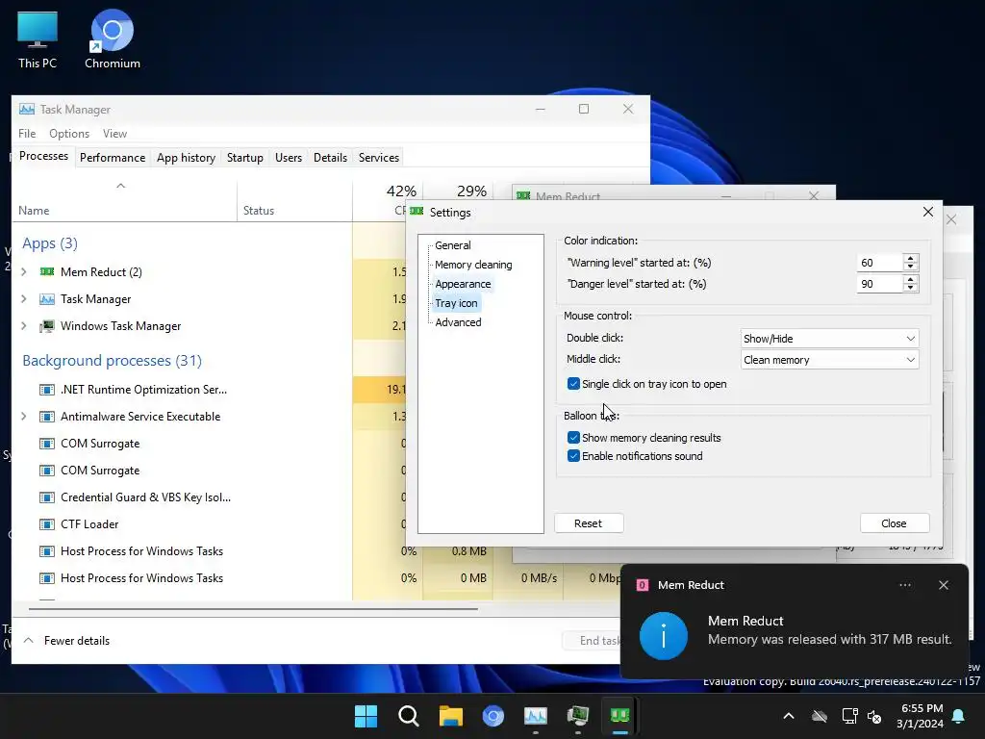The width and height of the screenshot is (985, 739).
Task: Click the Task Manager row icon in Apps
Action: tap(47, 299)
